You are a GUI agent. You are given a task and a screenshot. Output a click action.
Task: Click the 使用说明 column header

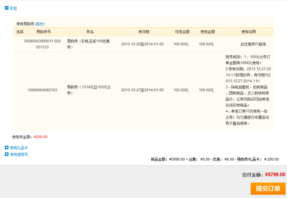[x=248, y=32]
